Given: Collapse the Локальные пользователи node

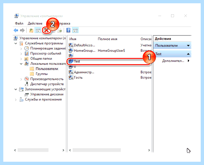Looking at the screenshot, I should tap(21, 64).
